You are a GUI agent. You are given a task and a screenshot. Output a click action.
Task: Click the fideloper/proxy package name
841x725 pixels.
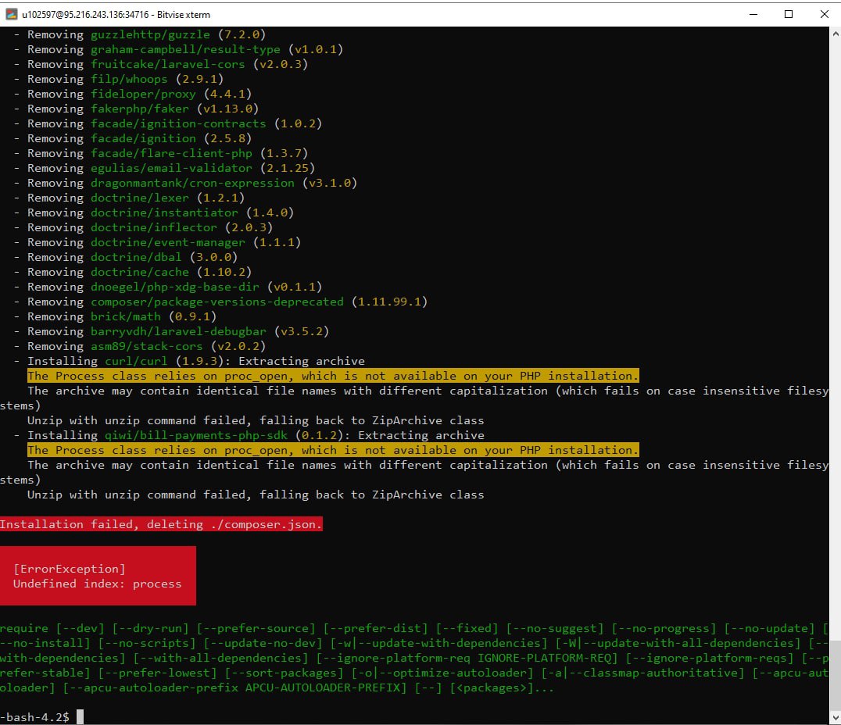(143, 94)
